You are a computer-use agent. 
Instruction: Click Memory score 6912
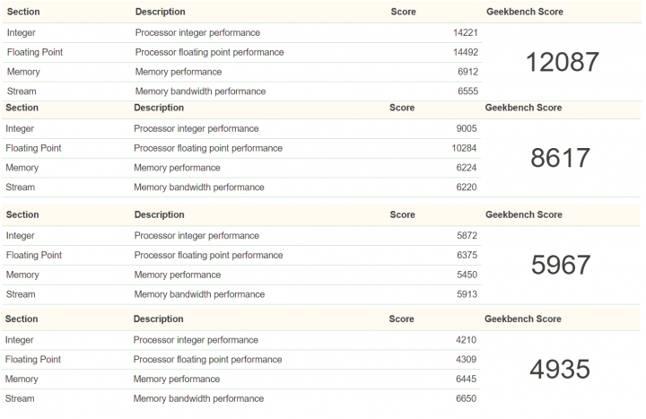[467, 72]
